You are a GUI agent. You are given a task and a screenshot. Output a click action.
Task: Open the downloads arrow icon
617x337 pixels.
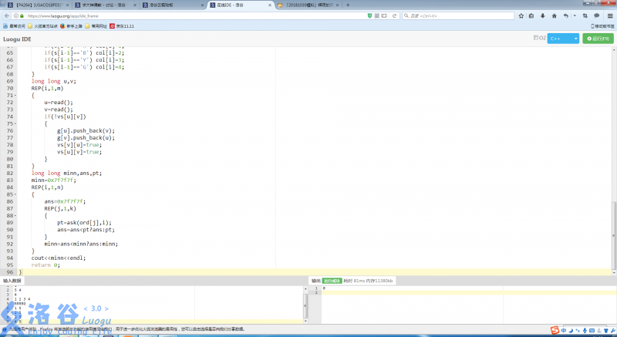tap(542, 15)
